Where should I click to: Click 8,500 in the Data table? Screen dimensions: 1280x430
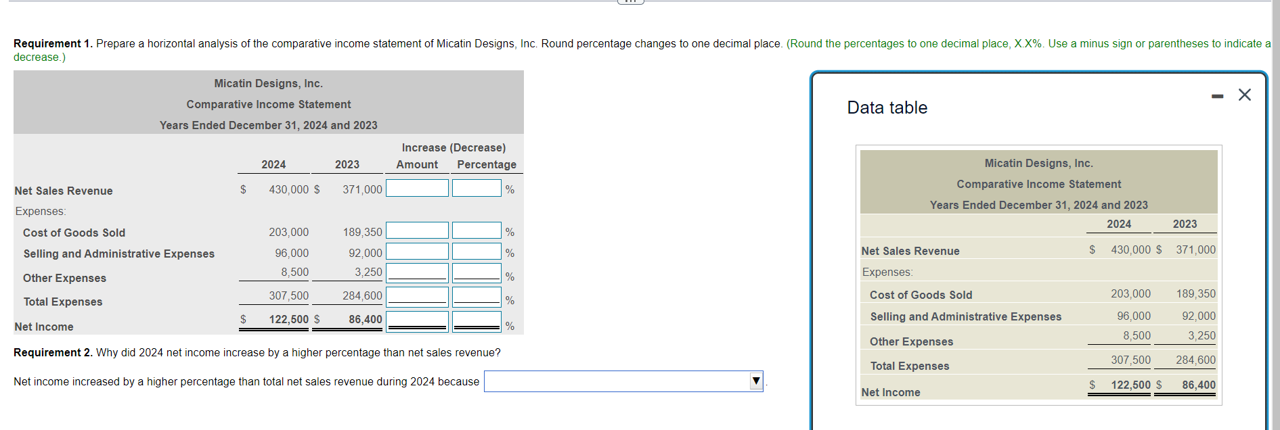coord(1136,335)
